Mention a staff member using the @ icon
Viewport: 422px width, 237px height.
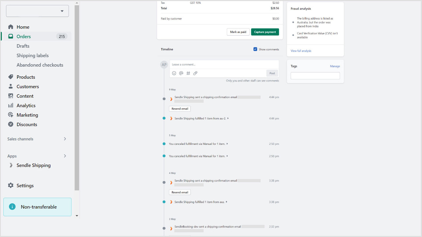tap(181, 73)
